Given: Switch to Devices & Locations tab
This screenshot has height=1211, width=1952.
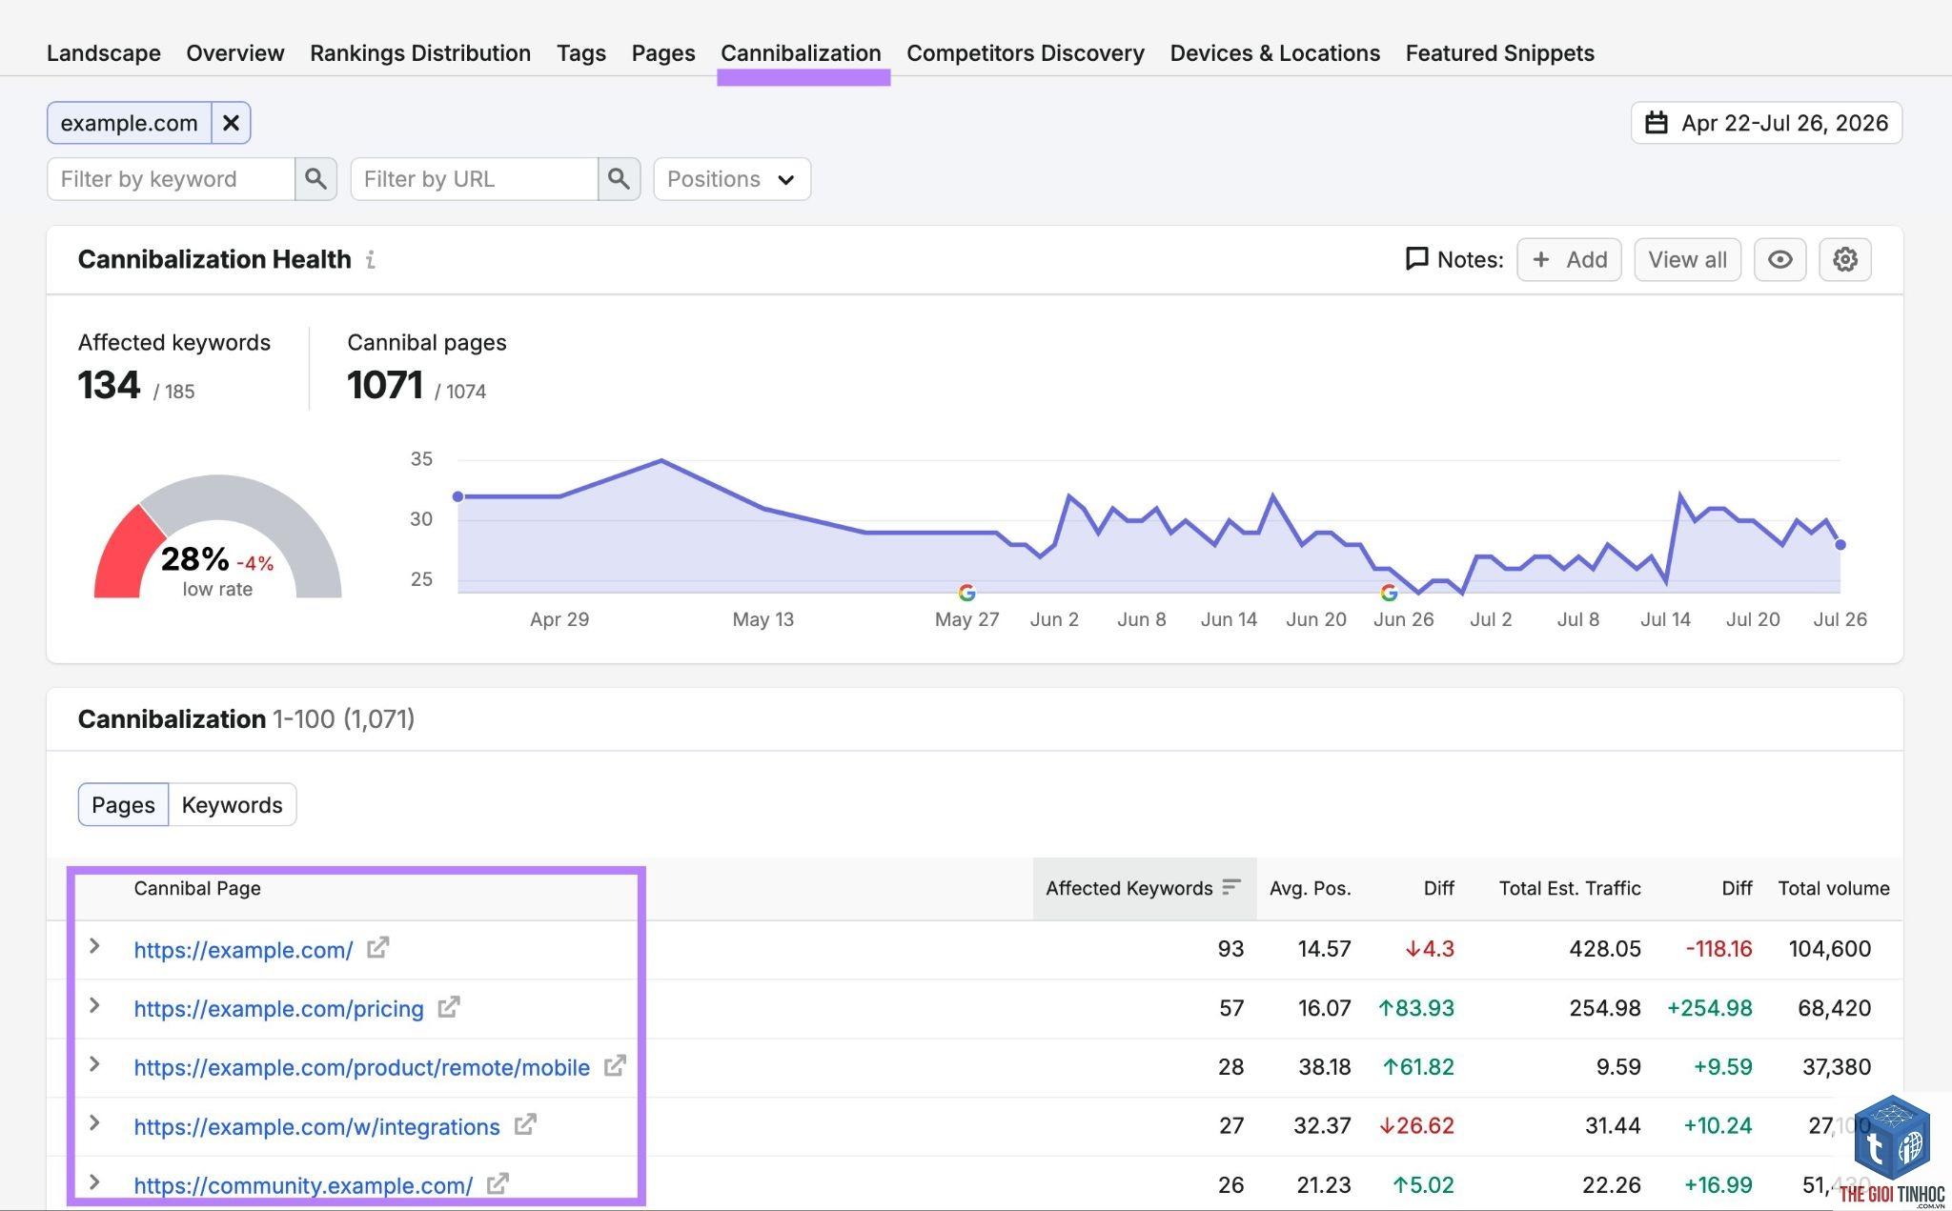Looking at the screenshot, I should [x=1275, y=53].
